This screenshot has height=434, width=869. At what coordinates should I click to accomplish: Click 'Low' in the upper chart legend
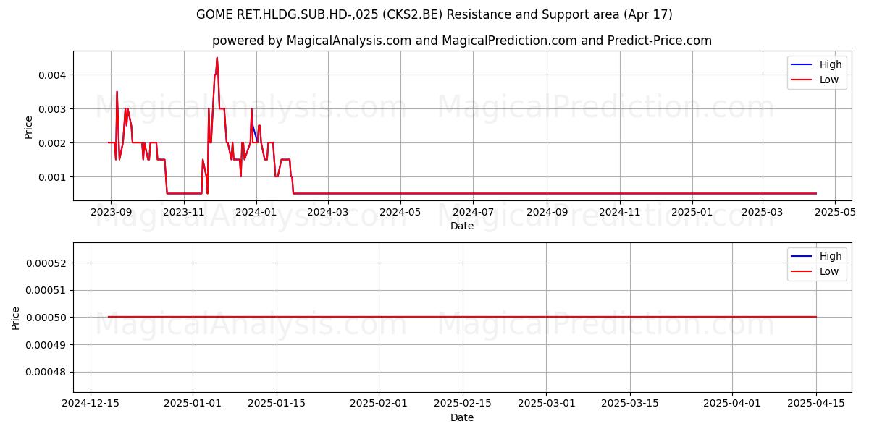829,80
